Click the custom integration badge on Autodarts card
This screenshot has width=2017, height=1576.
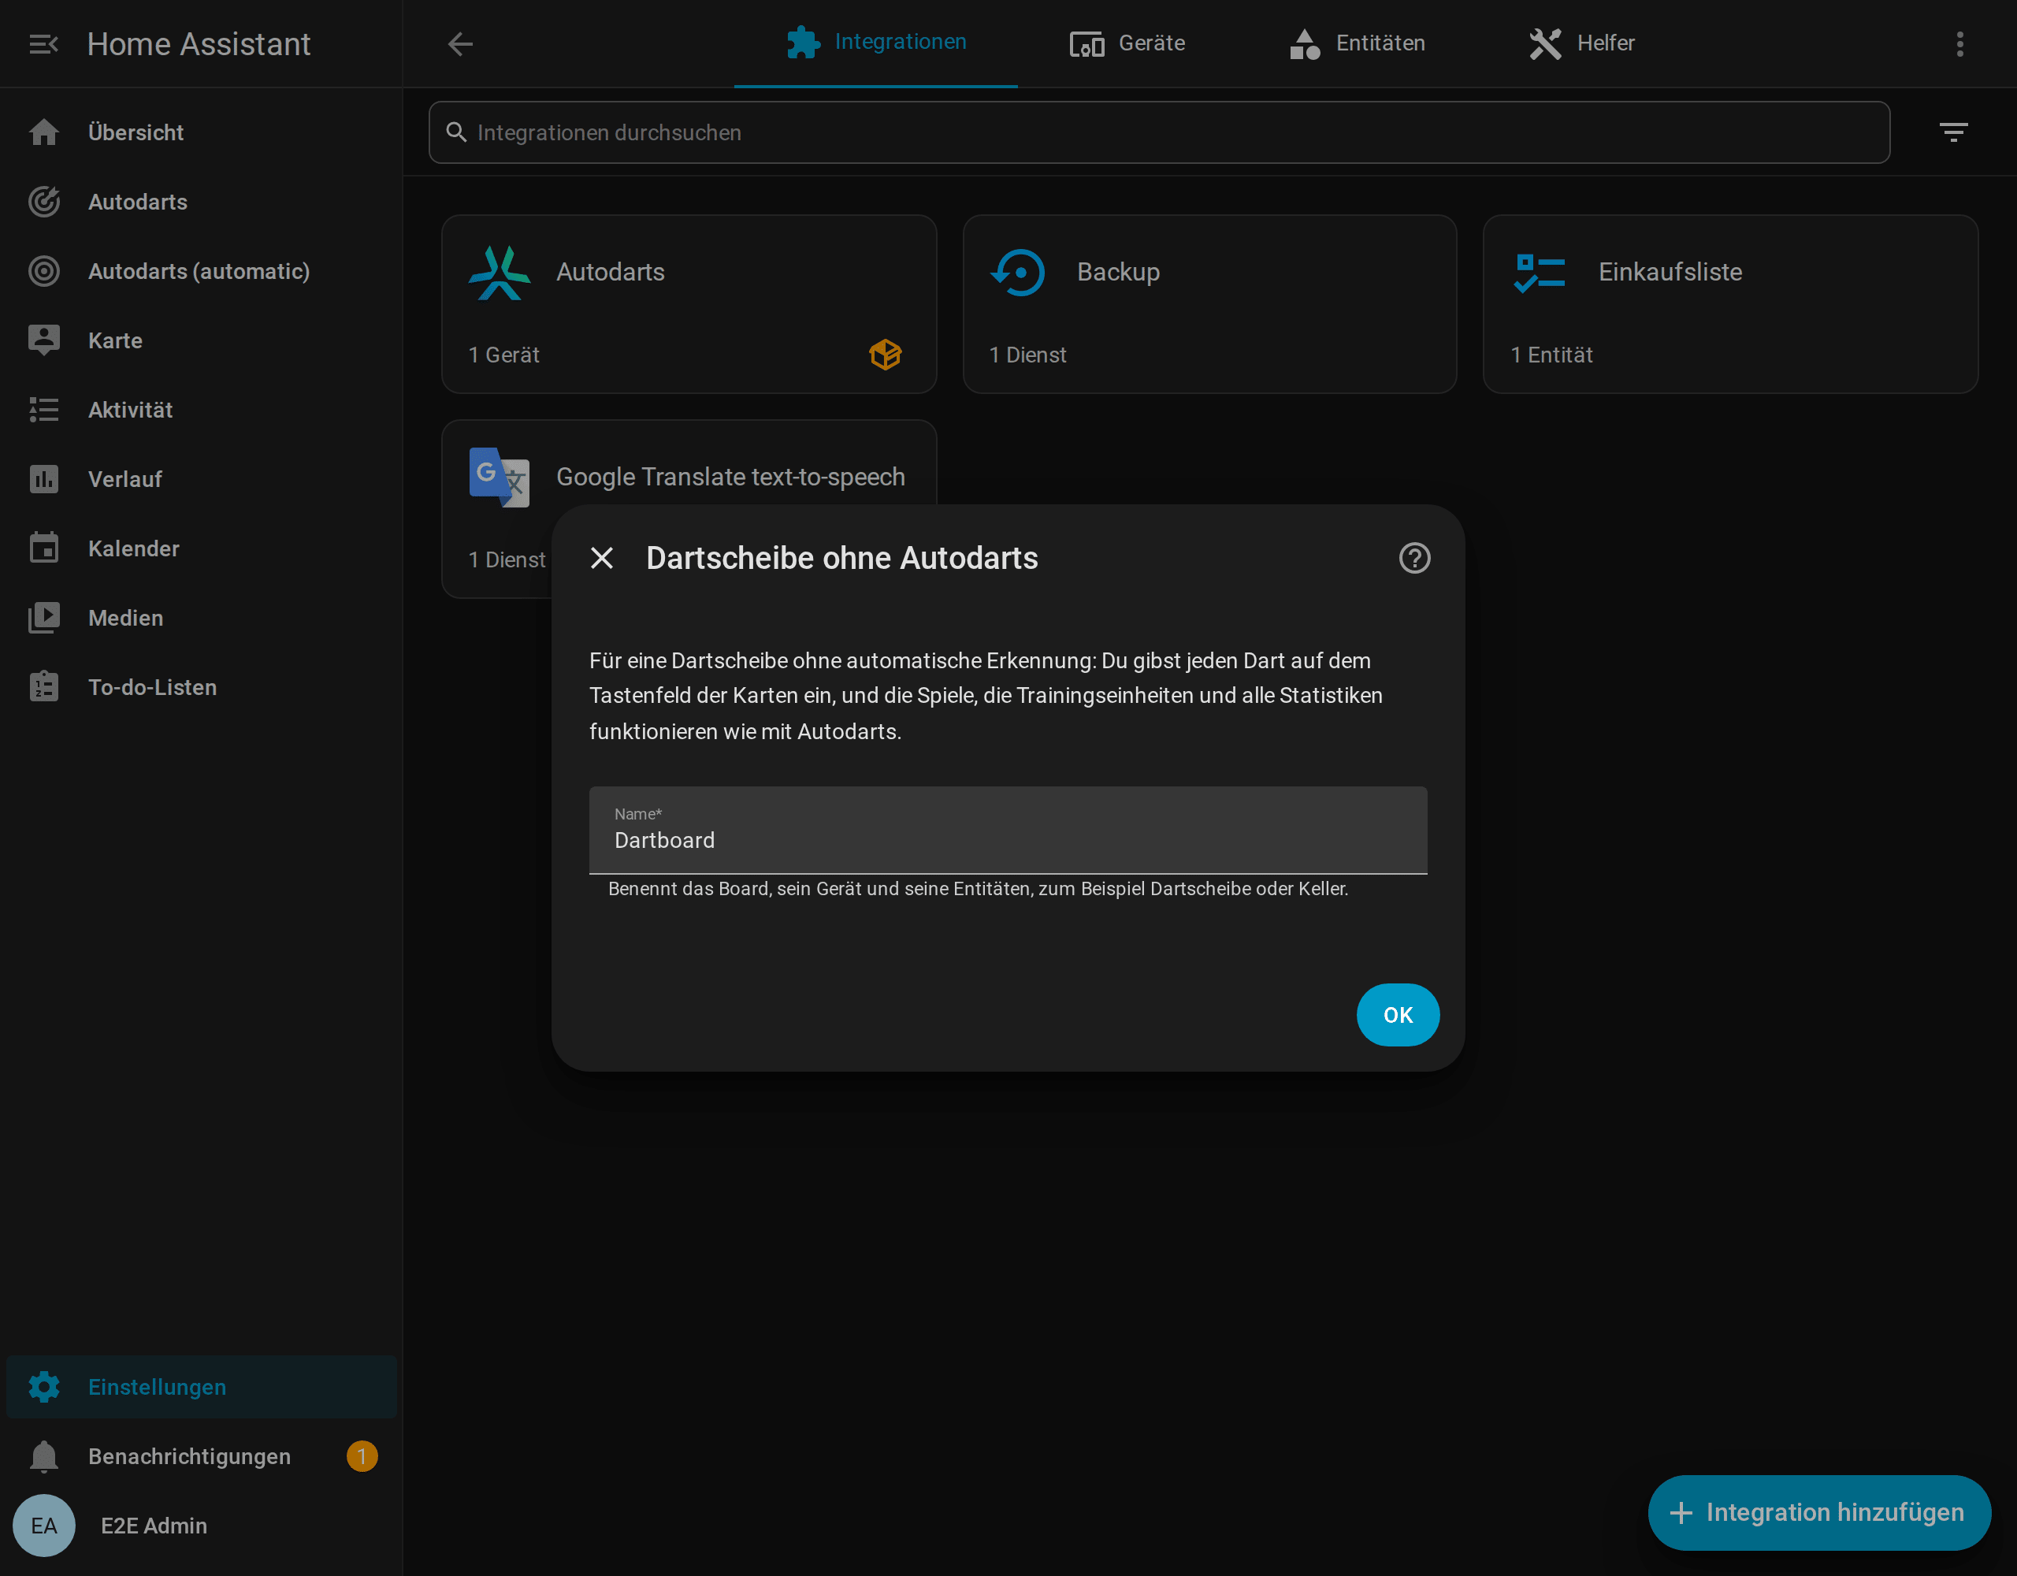coord(885,355)
